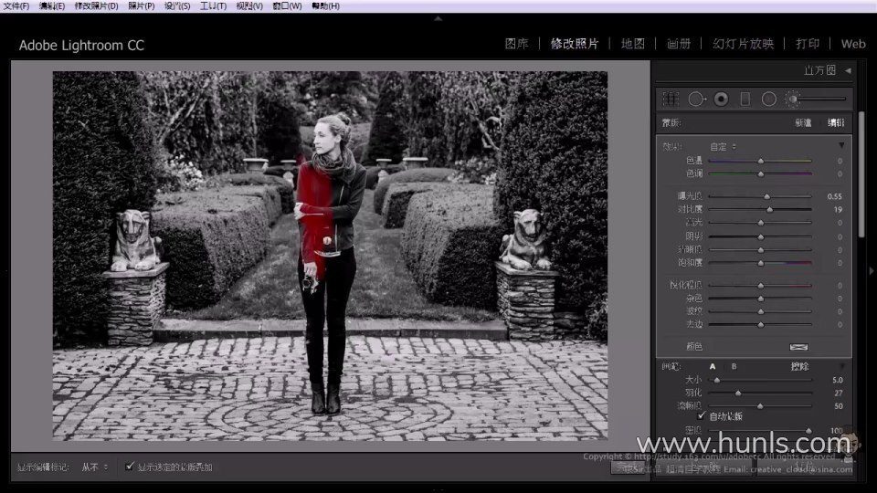Open the Library (图库) module

coord(516,44)
